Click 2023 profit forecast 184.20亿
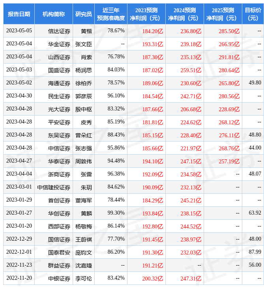 153,31
